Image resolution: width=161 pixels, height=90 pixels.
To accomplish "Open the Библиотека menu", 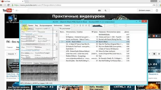I will [x=58, y=25].
